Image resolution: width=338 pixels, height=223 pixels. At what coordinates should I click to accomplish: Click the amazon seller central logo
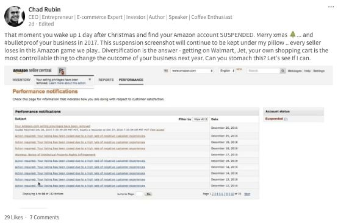coord(32,70)
